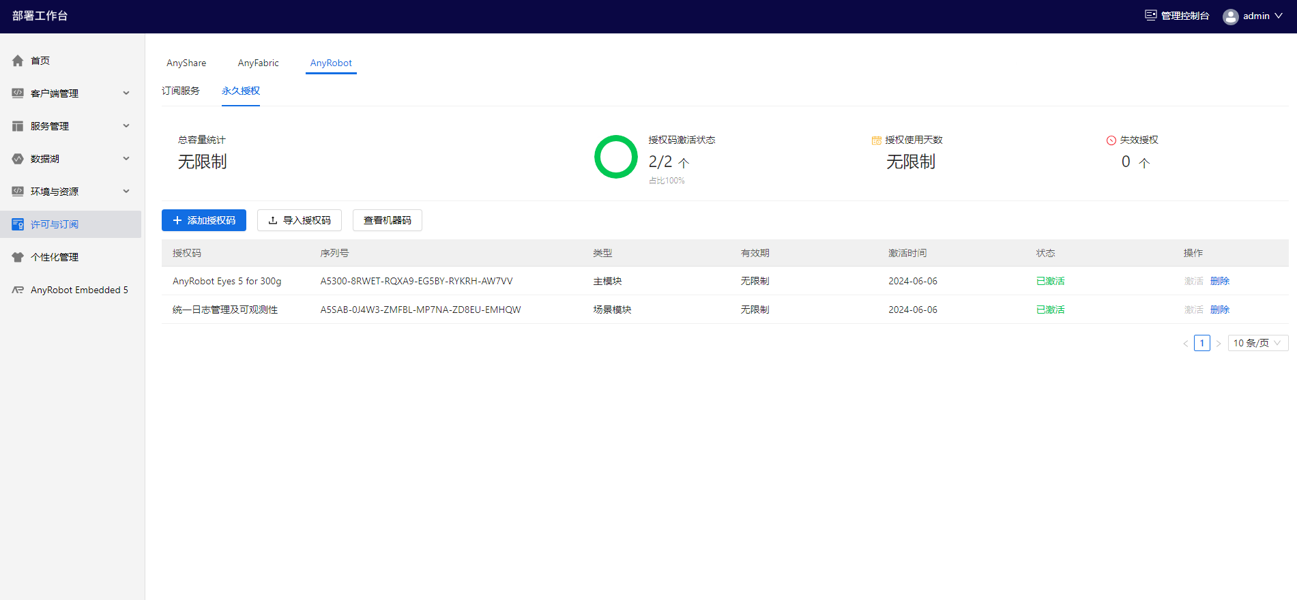Click the 管理控制台 console icon

pyautogui.click(x=1150, y=15)
